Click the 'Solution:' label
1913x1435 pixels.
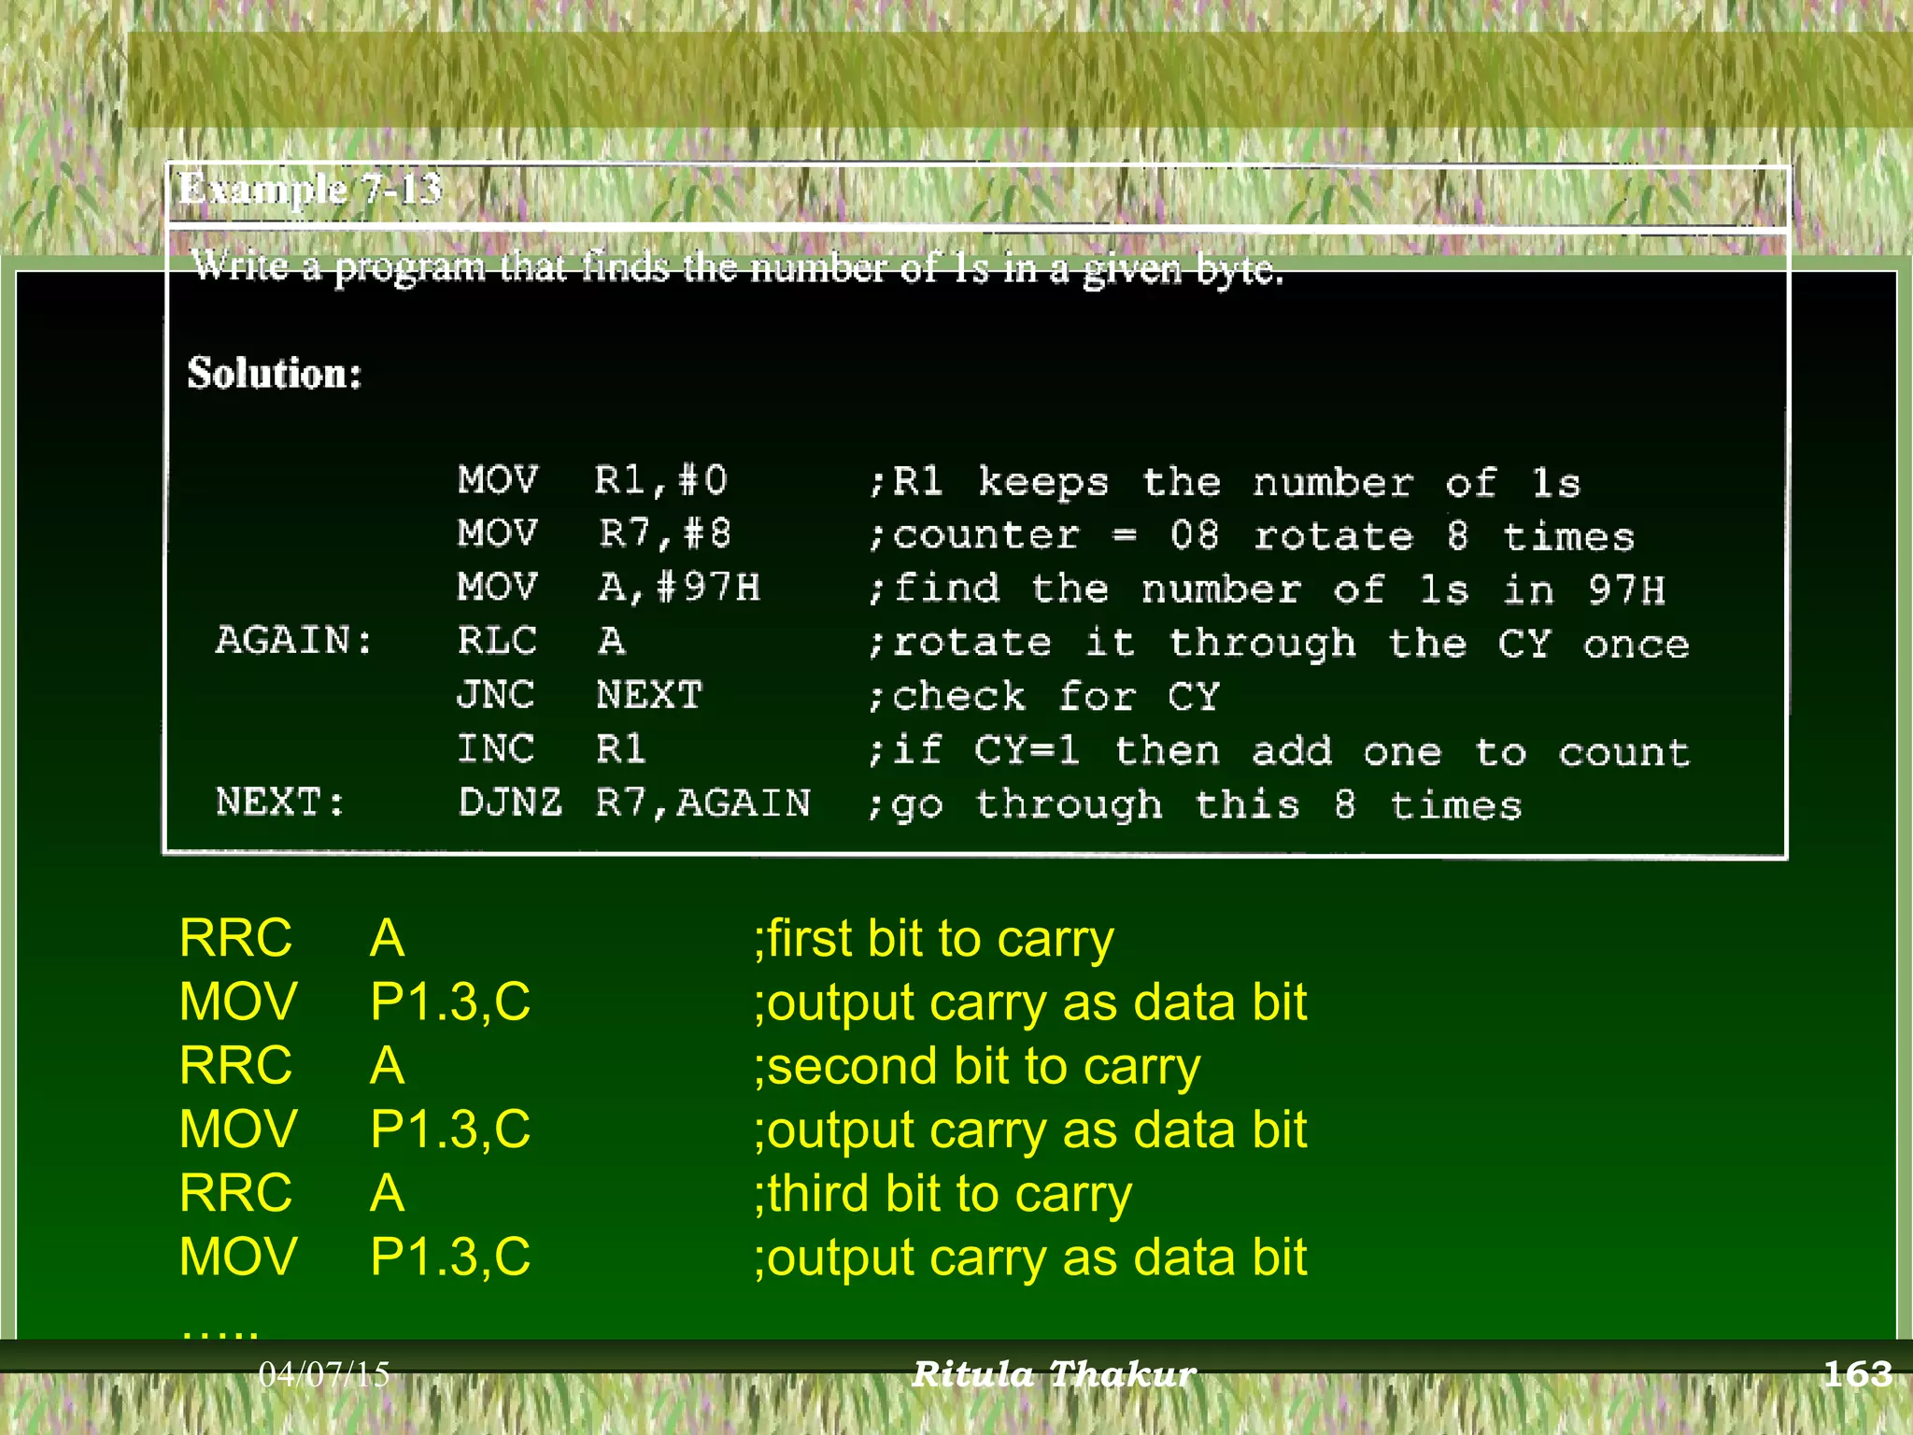tap(275, 373)
